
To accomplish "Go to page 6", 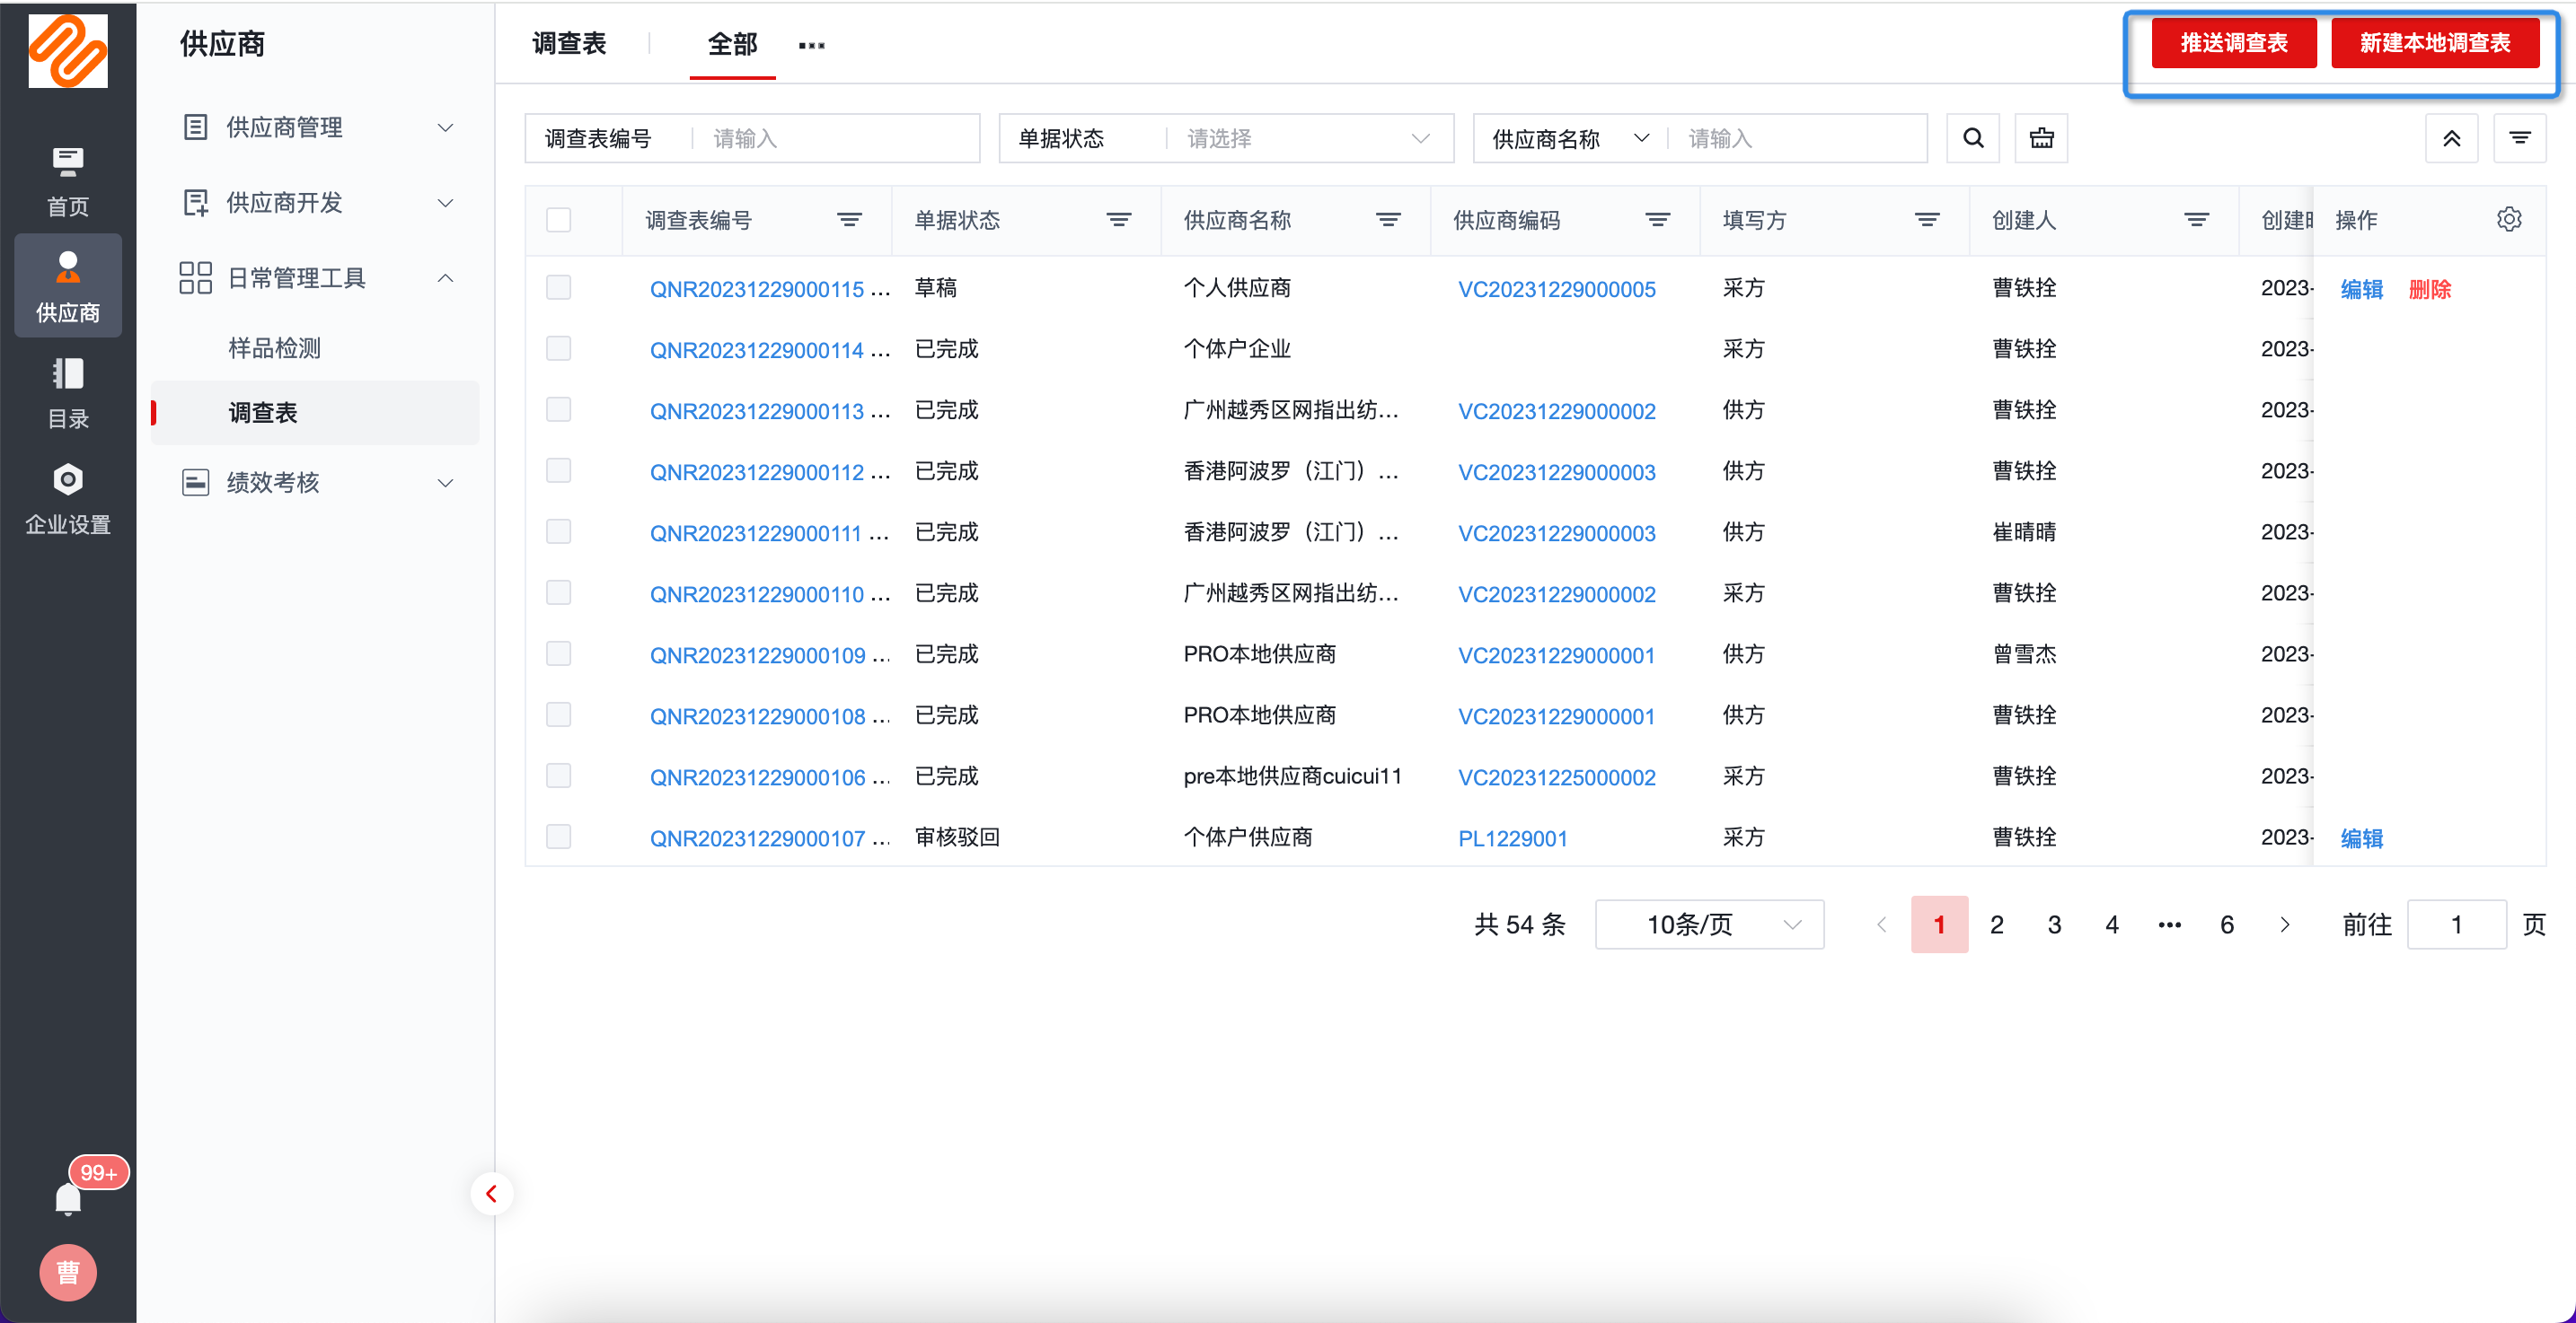I will tap(2227, 924).
